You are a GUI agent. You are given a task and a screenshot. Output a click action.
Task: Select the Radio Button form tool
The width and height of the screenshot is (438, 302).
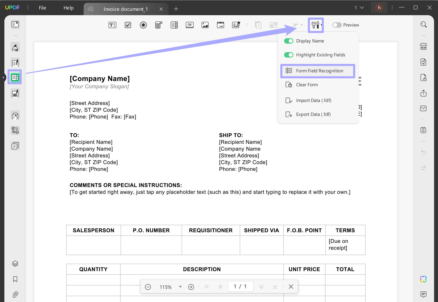143,25
